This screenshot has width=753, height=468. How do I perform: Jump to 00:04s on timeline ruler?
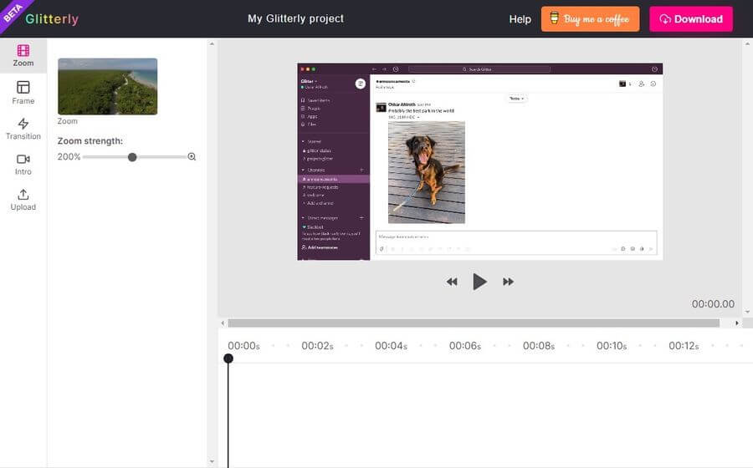pos(391,346)
